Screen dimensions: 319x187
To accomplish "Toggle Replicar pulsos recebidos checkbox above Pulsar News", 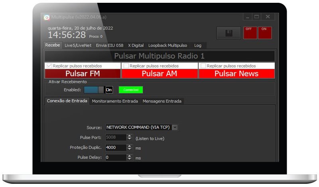I will tap(203, 66).
